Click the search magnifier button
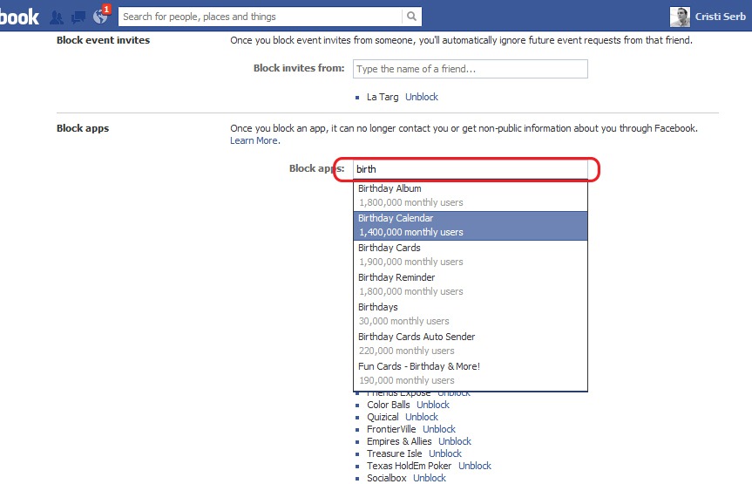752x484 pixels. coord(412,17)
